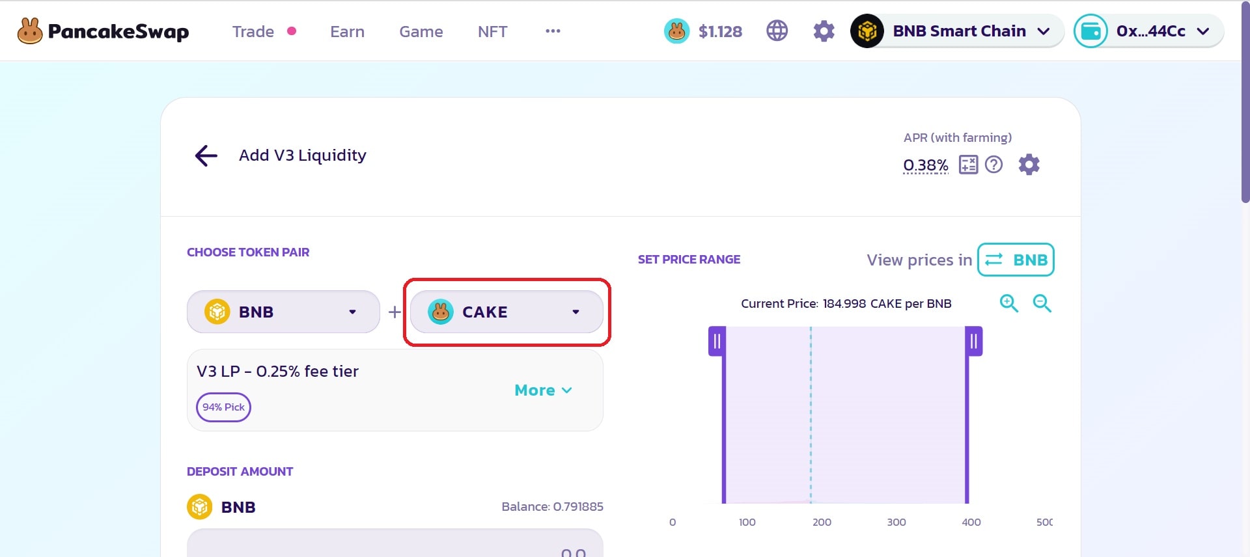This screenshot has width=1250, height=557.
Task: Click the PancakeSwap bunny logo
Action: point(30,31)
